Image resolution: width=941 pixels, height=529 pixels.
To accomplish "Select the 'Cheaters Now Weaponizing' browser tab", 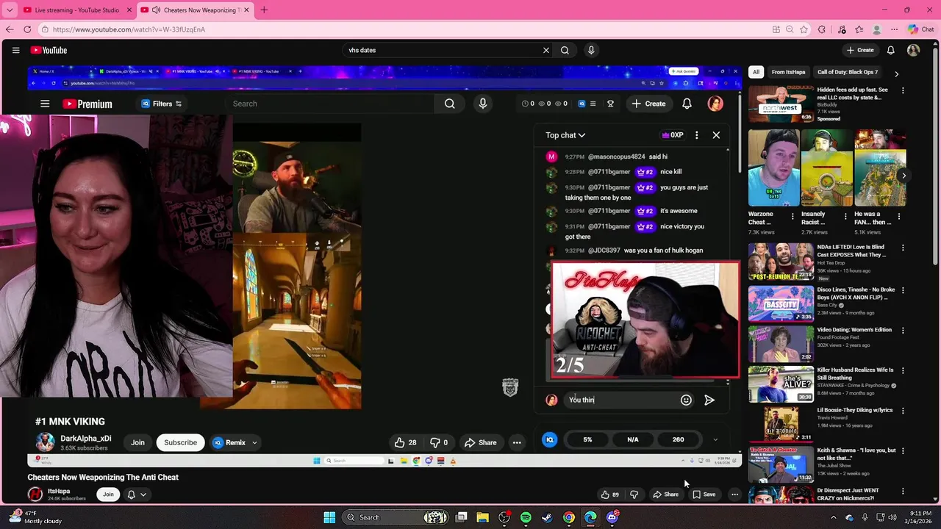I will (x=194, y=10).
